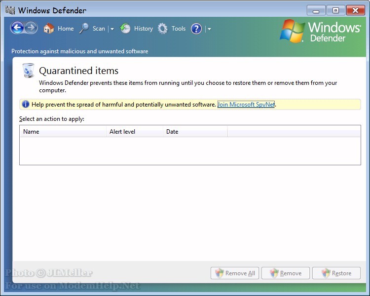Expand the Scan options dropdown arrow

tap(112, 29)
